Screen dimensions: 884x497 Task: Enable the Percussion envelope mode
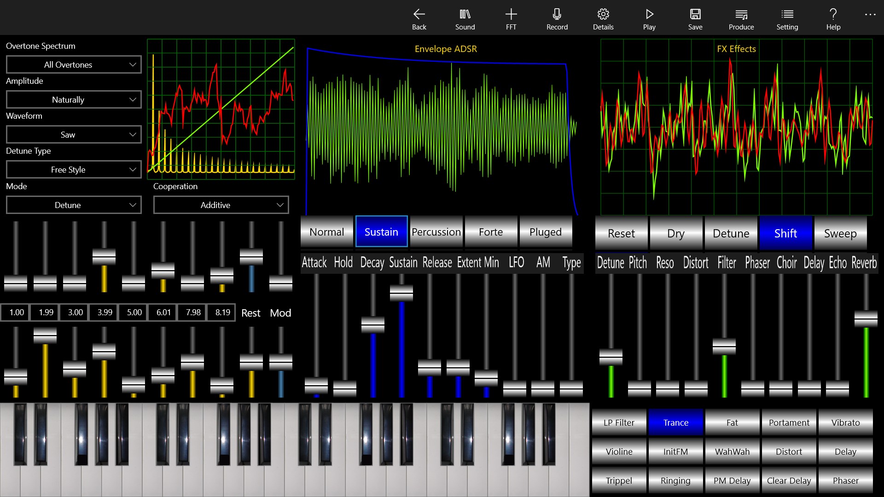436,232
